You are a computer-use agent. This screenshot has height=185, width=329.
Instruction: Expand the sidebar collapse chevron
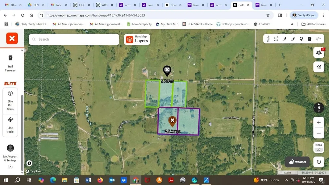tap(10, 167)
